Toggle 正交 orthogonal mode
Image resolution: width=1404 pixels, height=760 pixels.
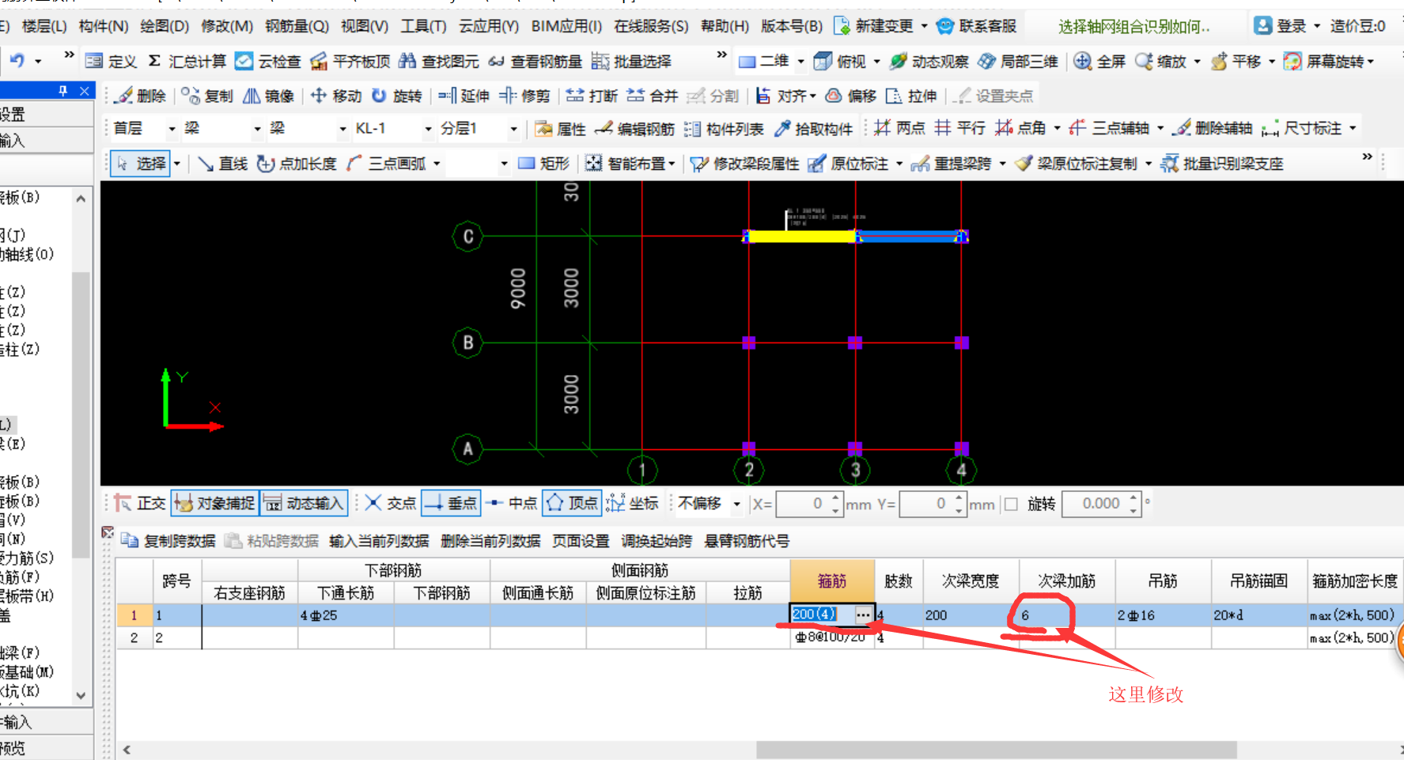140,503
